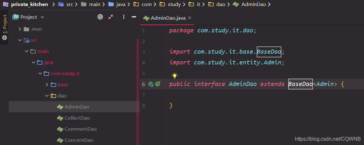The image size is (364, 145).
Task: Click BaseDao in the line 3 import
Action: pyautogui.click(x=269, y=52)
